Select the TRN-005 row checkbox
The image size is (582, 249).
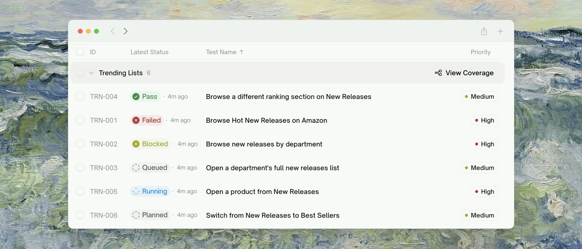click(x=80, y=191)
